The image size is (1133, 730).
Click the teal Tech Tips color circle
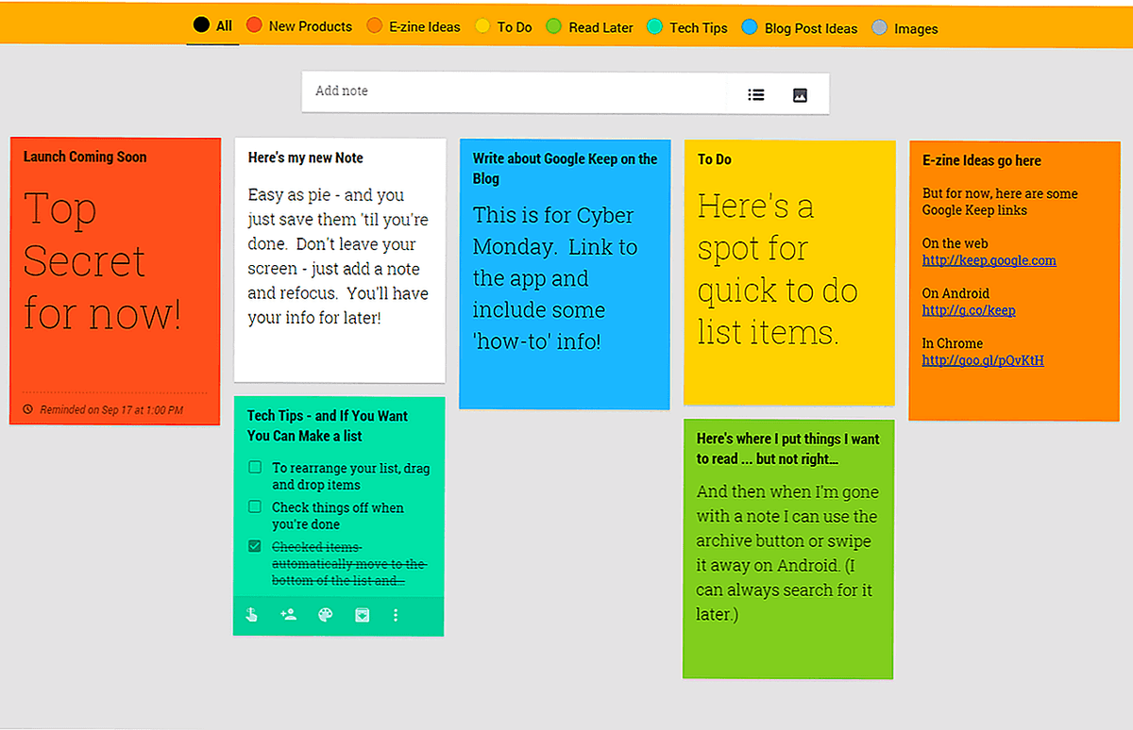[x=655, y=27]
